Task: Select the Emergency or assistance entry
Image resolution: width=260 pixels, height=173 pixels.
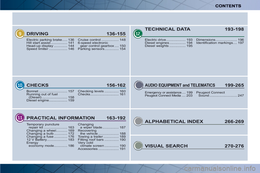Action: click(x=169, y=92)
